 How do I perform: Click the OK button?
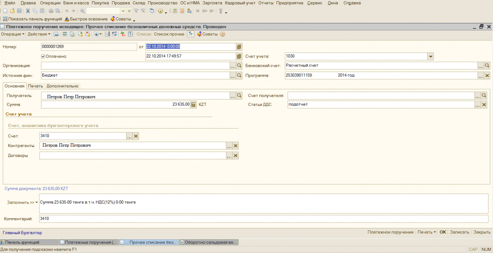click(x=442, y=232)
